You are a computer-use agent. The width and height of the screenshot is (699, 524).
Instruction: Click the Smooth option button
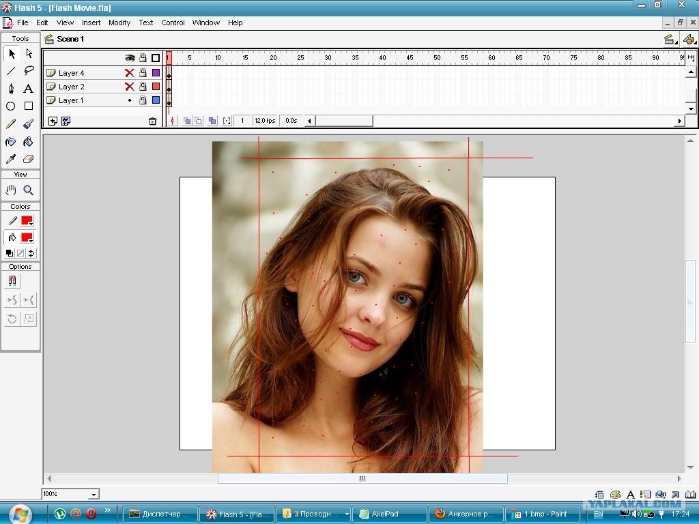click(12, 300)
